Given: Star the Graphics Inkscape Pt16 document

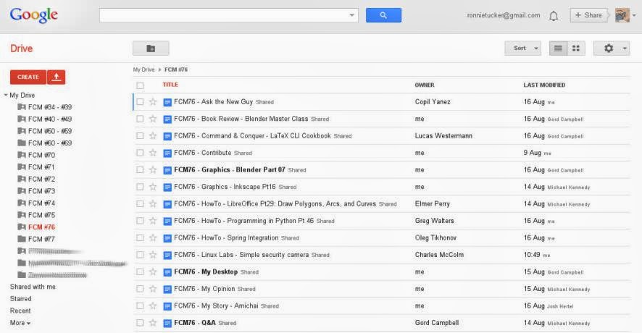Looking at the screenshot, I should [153, 187].
